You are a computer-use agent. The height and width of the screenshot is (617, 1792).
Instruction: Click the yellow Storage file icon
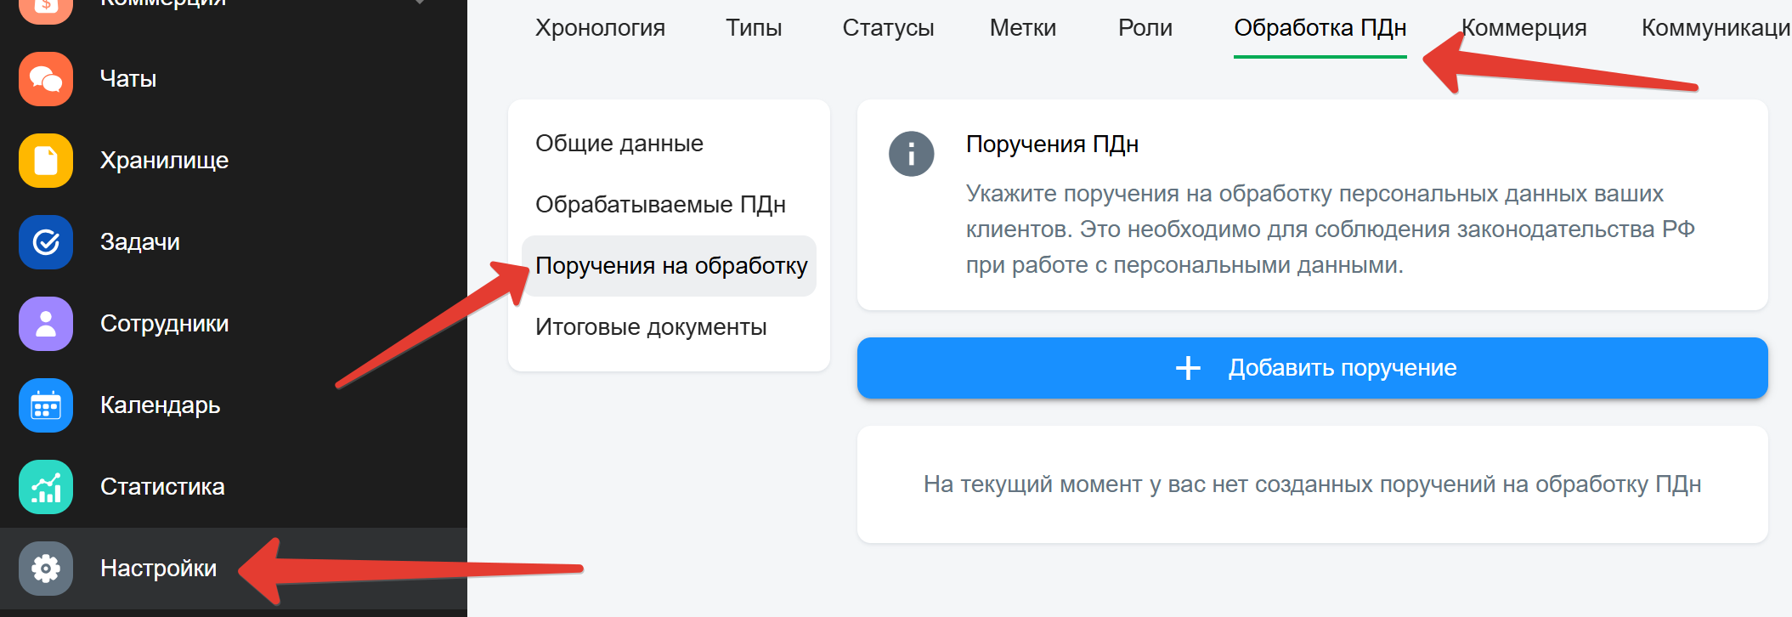[46, 161]
